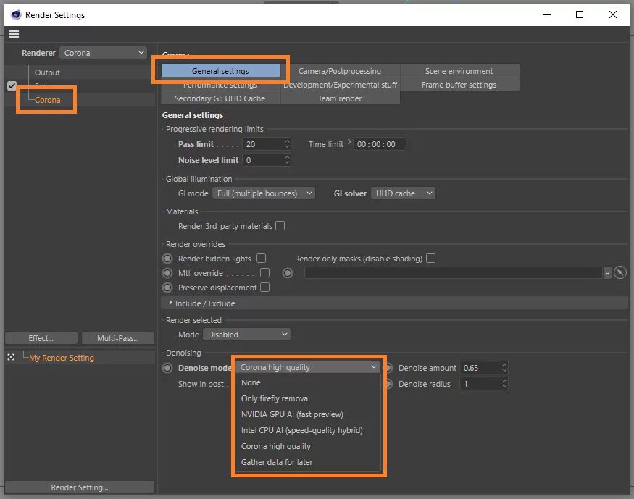The width and height of the screenshot is (634, 499).
Task: Open the GI mode dropdown
Action: 264,193
